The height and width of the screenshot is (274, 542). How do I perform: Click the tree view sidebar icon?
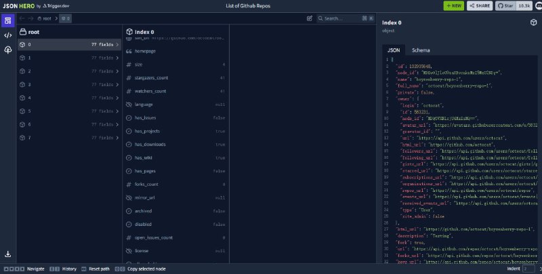pos(8,50)
